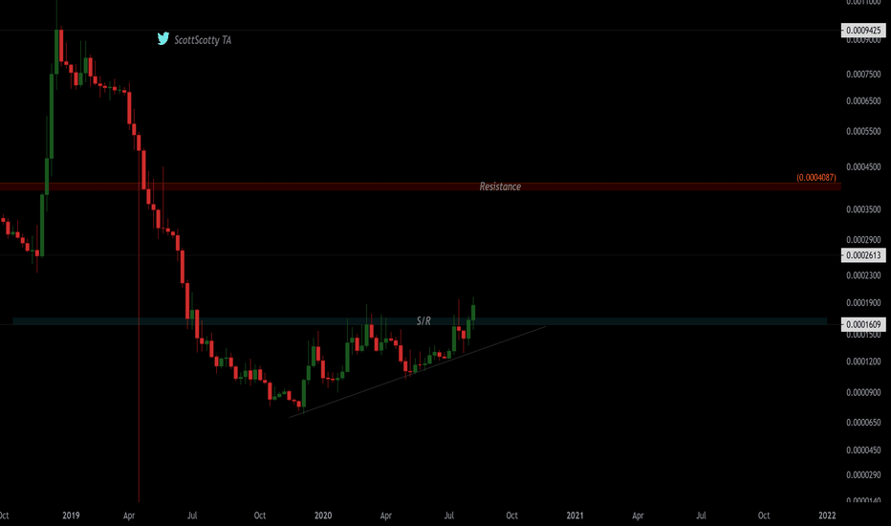Click the ScottScotty TA label

pos(203,40)
